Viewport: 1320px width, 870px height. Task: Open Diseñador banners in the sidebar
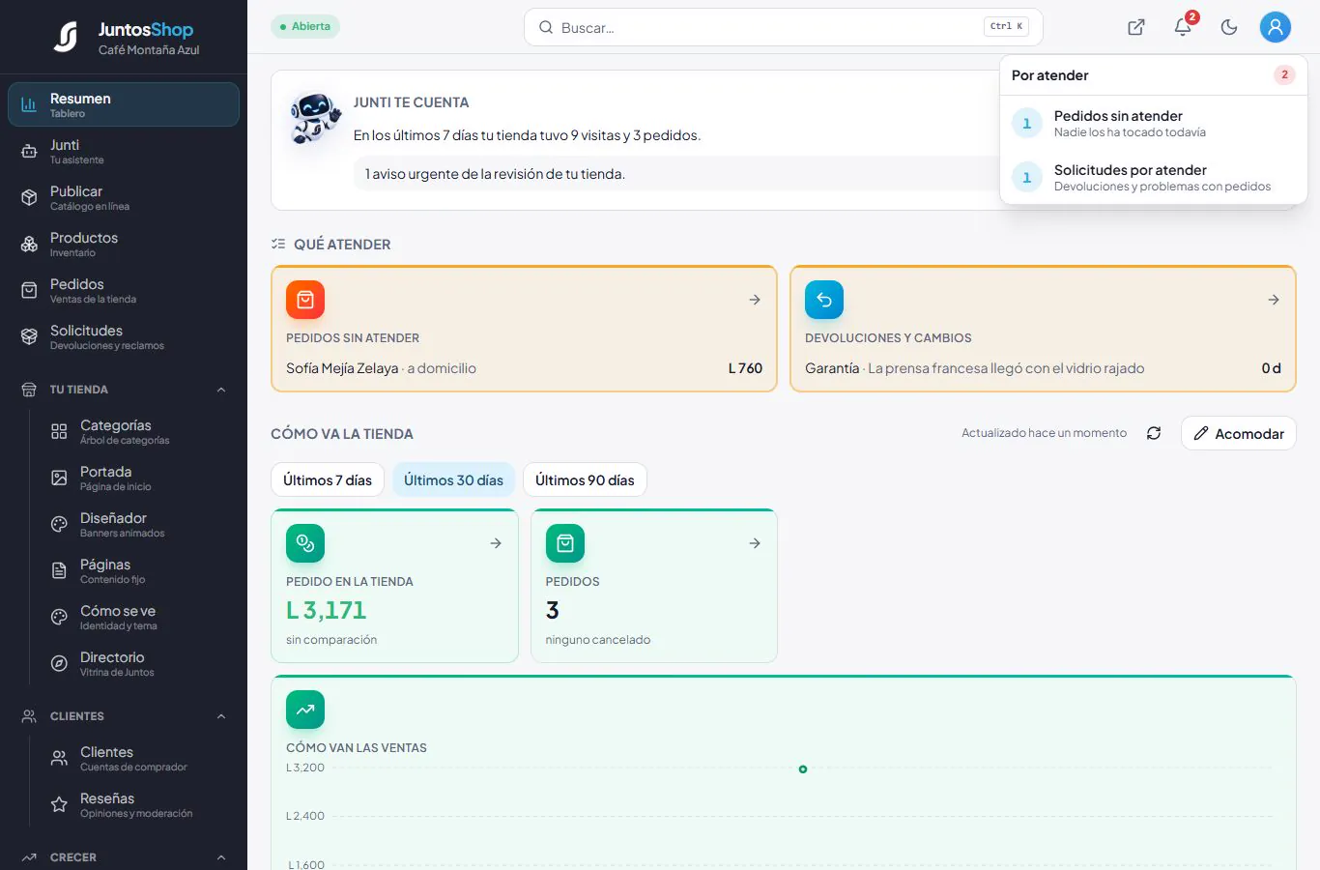[x=139, y=524]
